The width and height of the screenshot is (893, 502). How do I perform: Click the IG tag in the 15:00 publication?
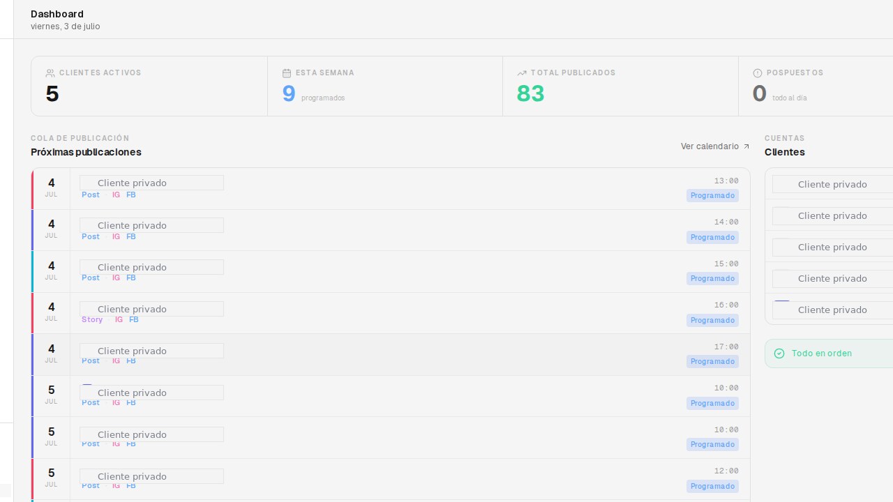116,278
